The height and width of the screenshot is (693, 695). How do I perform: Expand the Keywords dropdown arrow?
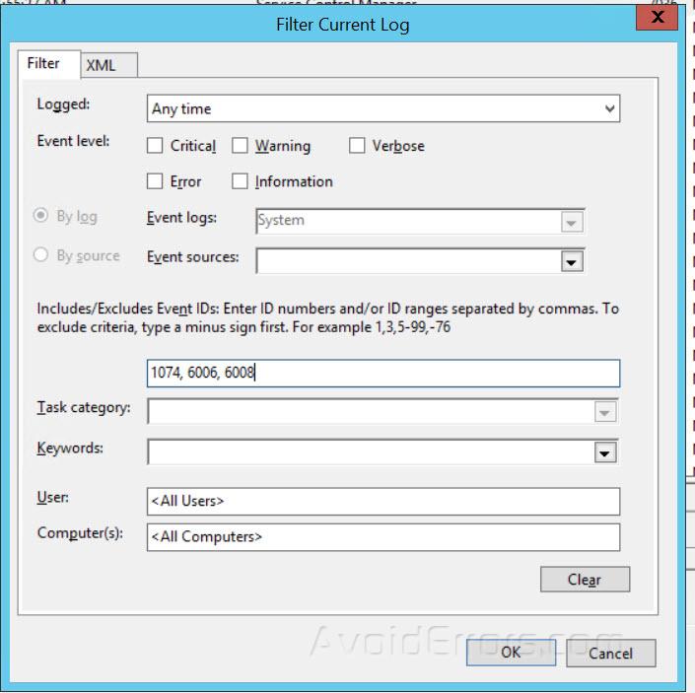[x=605, y=452]
